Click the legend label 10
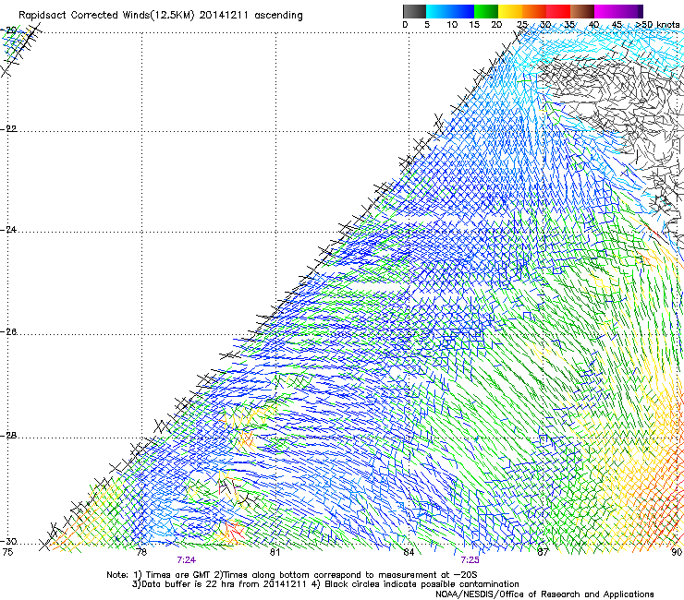684x600 pixels. point(452,25)
